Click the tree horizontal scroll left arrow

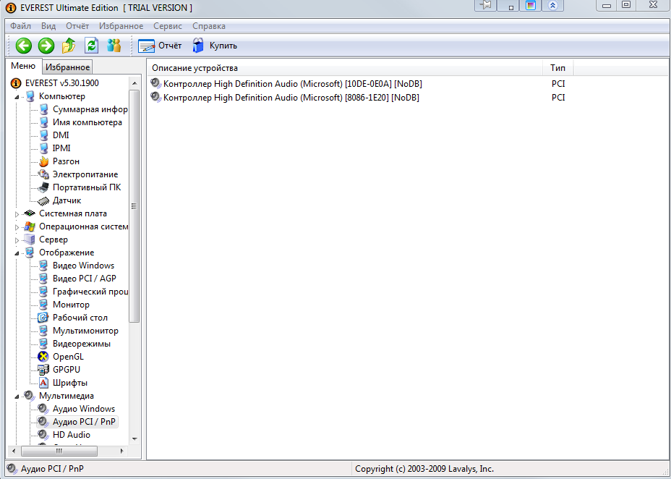click(x=14, y=451)
